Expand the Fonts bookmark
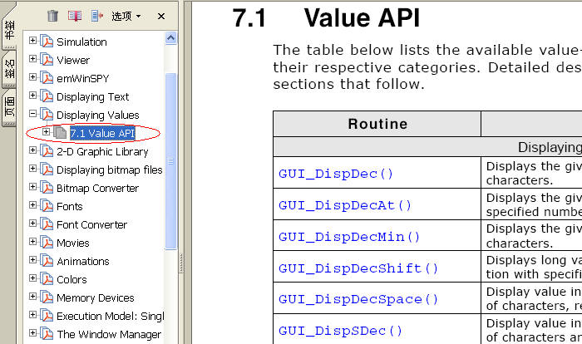 (32, 205)
